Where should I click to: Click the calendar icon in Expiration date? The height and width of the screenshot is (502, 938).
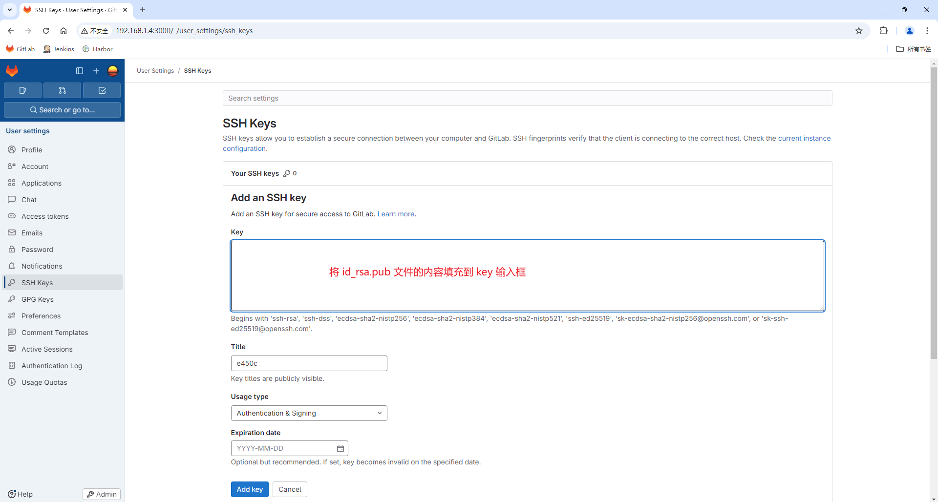pyautogui.click(x=341, y=448)
